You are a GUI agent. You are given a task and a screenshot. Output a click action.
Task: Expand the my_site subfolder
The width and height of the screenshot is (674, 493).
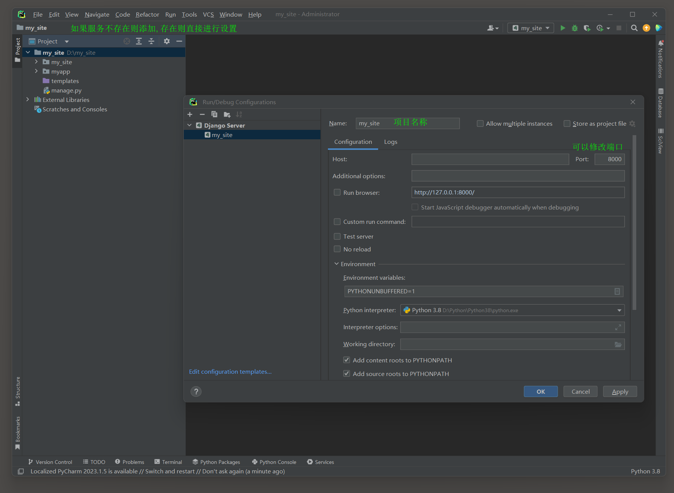point(36,62)
